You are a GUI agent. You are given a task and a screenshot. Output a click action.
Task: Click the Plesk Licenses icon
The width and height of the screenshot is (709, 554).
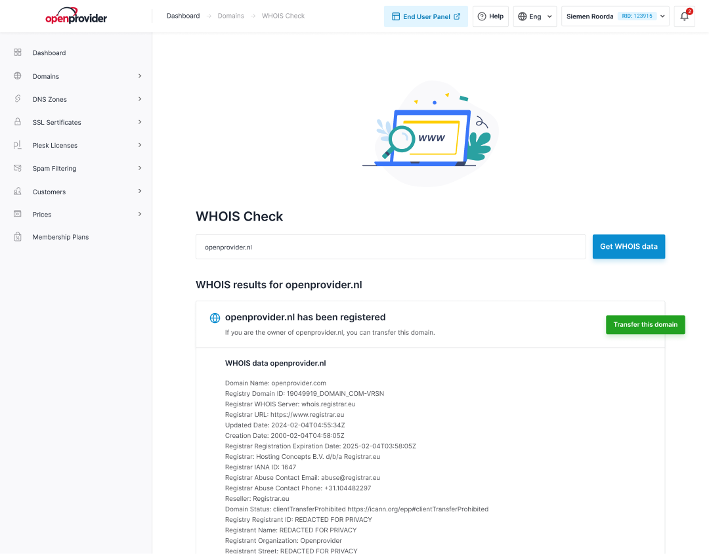tap(18, 144)
